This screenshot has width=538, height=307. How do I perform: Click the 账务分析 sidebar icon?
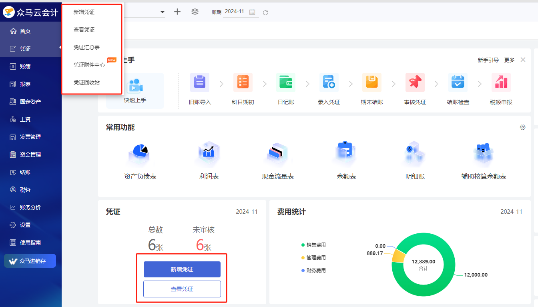[x=13, y=207]
